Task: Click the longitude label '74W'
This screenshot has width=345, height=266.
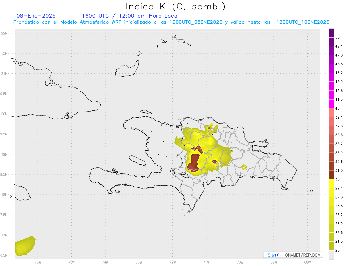Action: 105,262
